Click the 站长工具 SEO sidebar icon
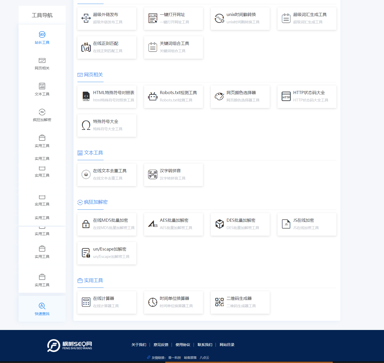Screen dimensions: 384x363 42,34
